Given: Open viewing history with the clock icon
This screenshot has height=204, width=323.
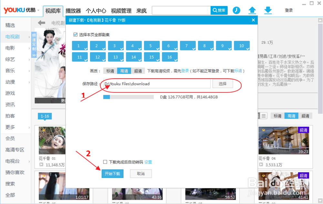Looking at the screenshot, I should (x=236, y=10).
